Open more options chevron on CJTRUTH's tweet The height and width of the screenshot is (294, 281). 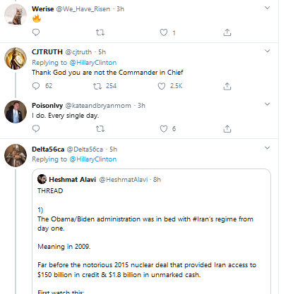click(x=267, y=51)
